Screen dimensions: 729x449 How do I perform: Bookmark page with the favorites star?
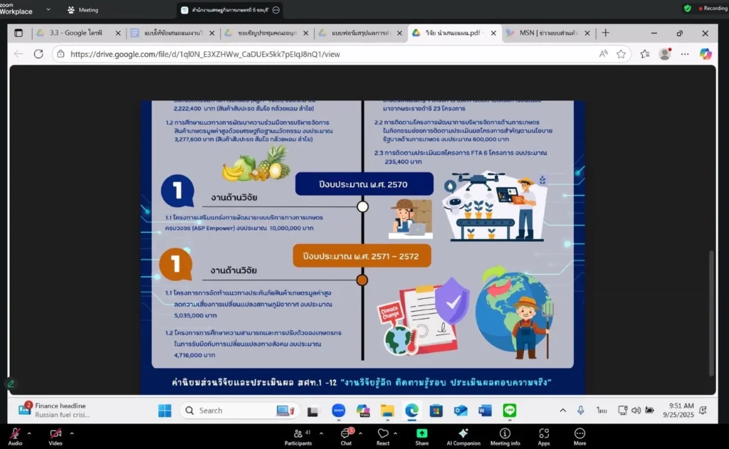click(621, 54)
